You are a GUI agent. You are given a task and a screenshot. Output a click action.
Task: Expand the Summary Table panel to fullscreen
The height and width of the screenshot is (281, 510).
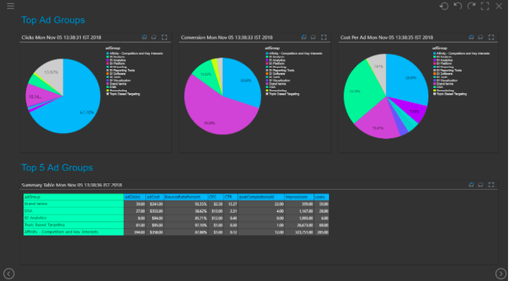click(x=491, y=185)
